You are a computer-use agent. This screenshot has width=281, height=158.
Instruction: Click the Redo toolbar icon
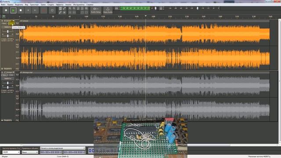[86, 12]
